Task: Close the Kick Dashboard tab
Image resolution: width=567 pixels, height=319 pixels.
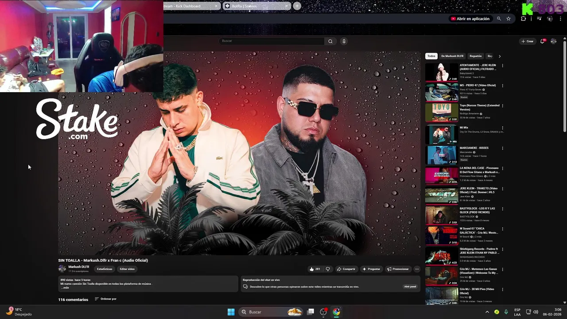Action: tap(216, 6)
